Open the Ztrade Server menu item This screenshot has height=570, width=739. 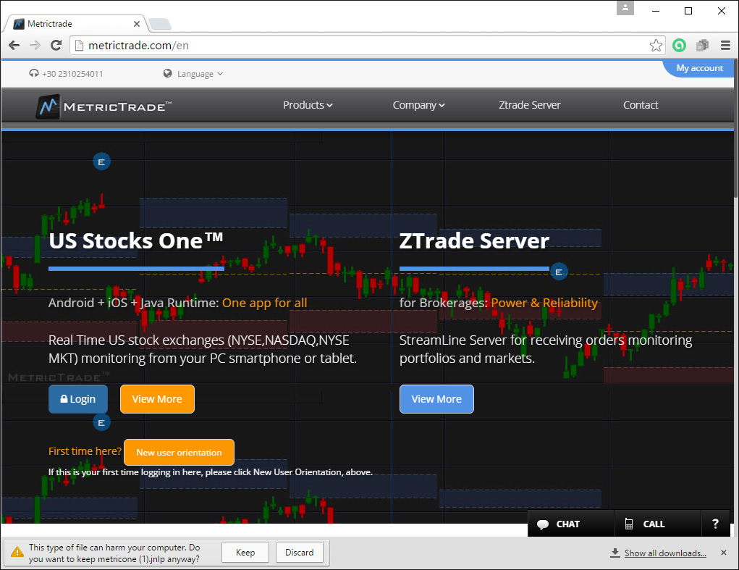click(529, 105)
